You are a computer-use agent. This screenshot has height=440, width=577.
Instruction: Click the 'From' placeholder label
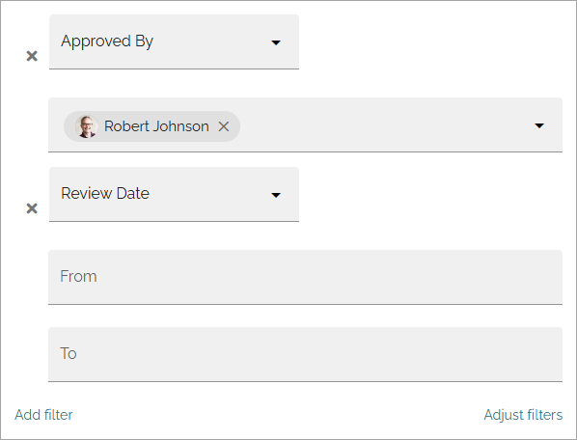(78, 276)
